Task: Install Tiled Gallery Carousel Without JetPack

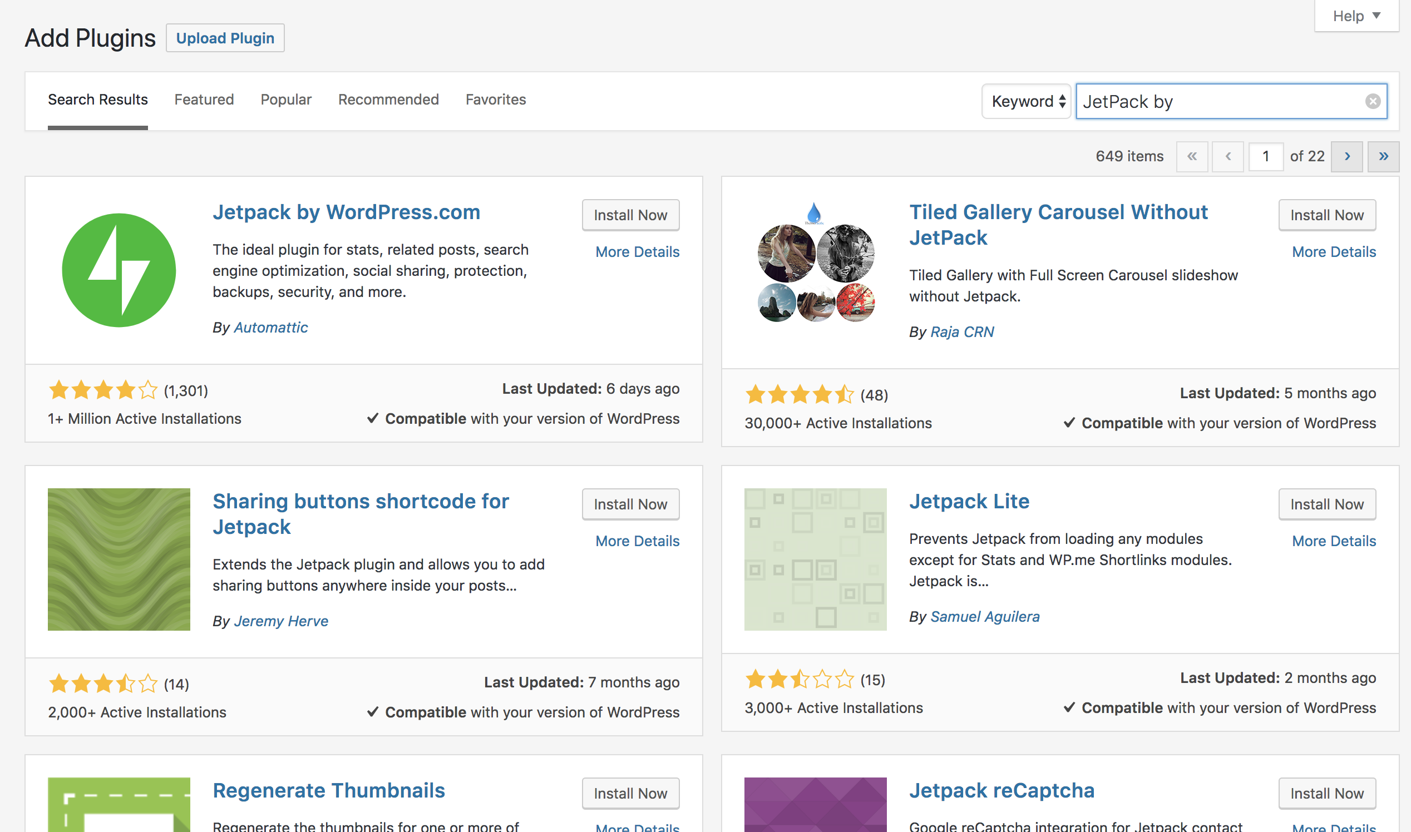Action: [1327, 215]
